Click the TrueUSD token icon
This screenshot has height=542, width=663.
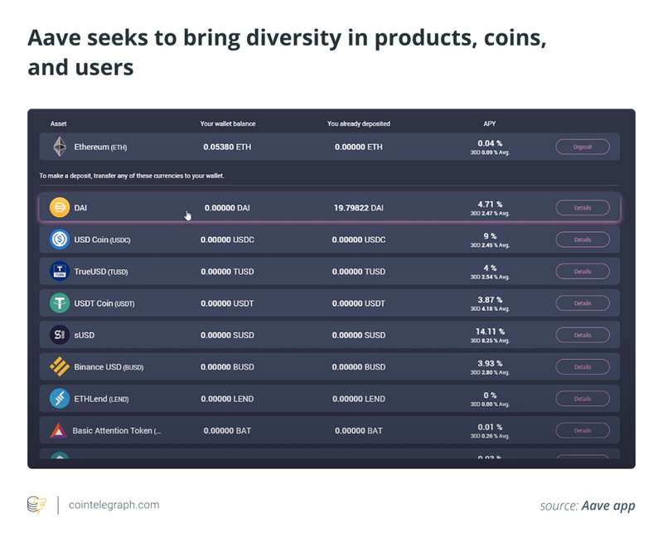(59, 271)
